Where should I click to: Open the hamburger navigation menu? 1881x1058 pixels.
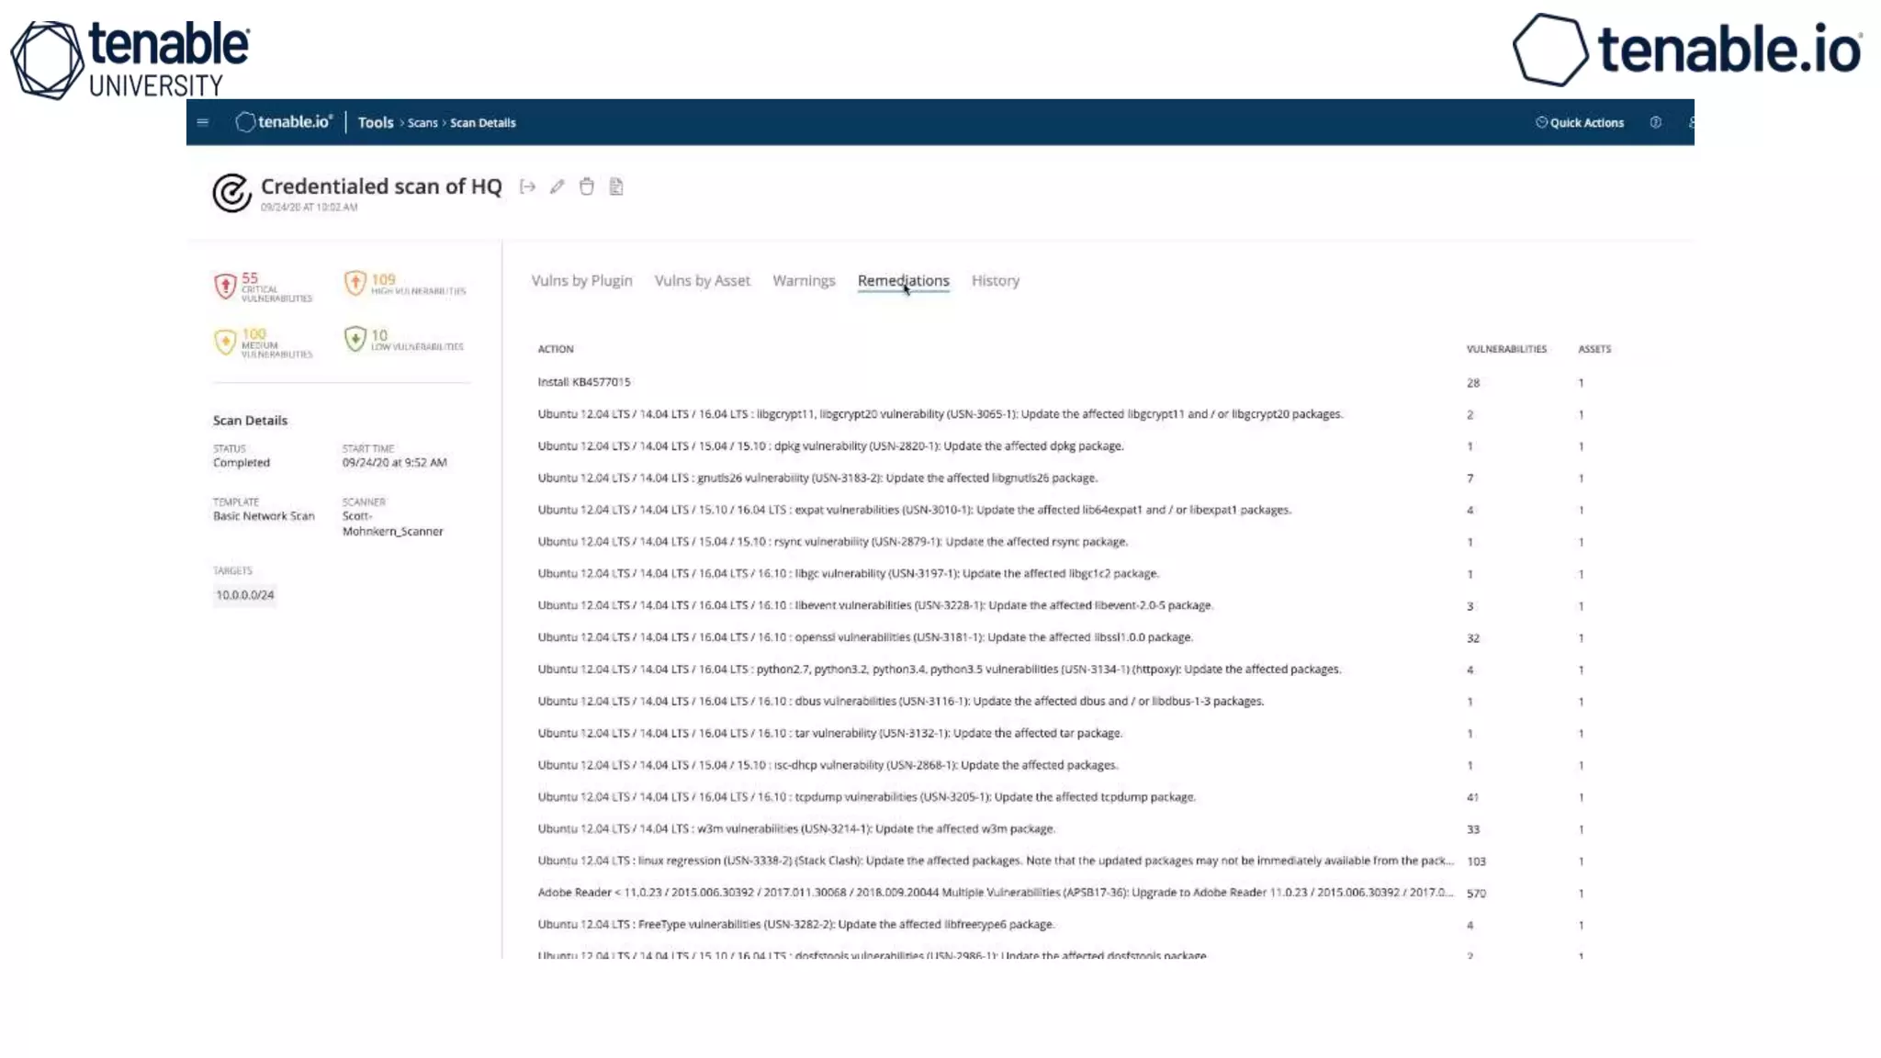[x=203, y=122]
